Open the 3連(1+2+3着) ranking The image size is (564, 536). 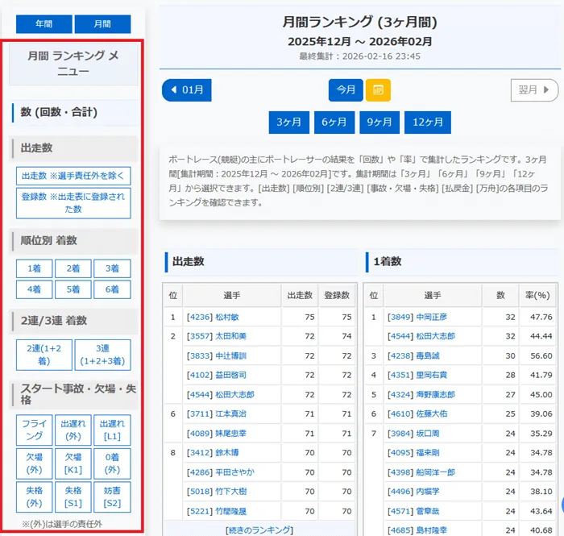click(102, 355)
